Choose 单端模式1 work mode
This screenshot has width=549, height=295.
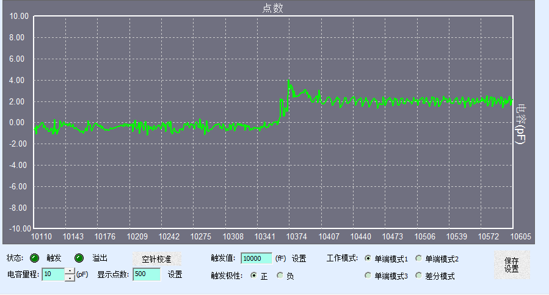point(368,258)
